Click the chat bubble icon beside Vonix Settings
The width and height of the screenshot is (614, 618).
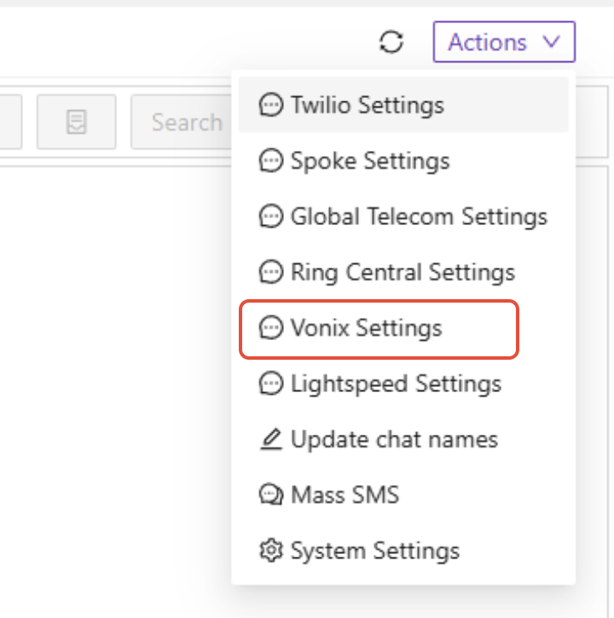pyautogui.click(x=271, y=327)
